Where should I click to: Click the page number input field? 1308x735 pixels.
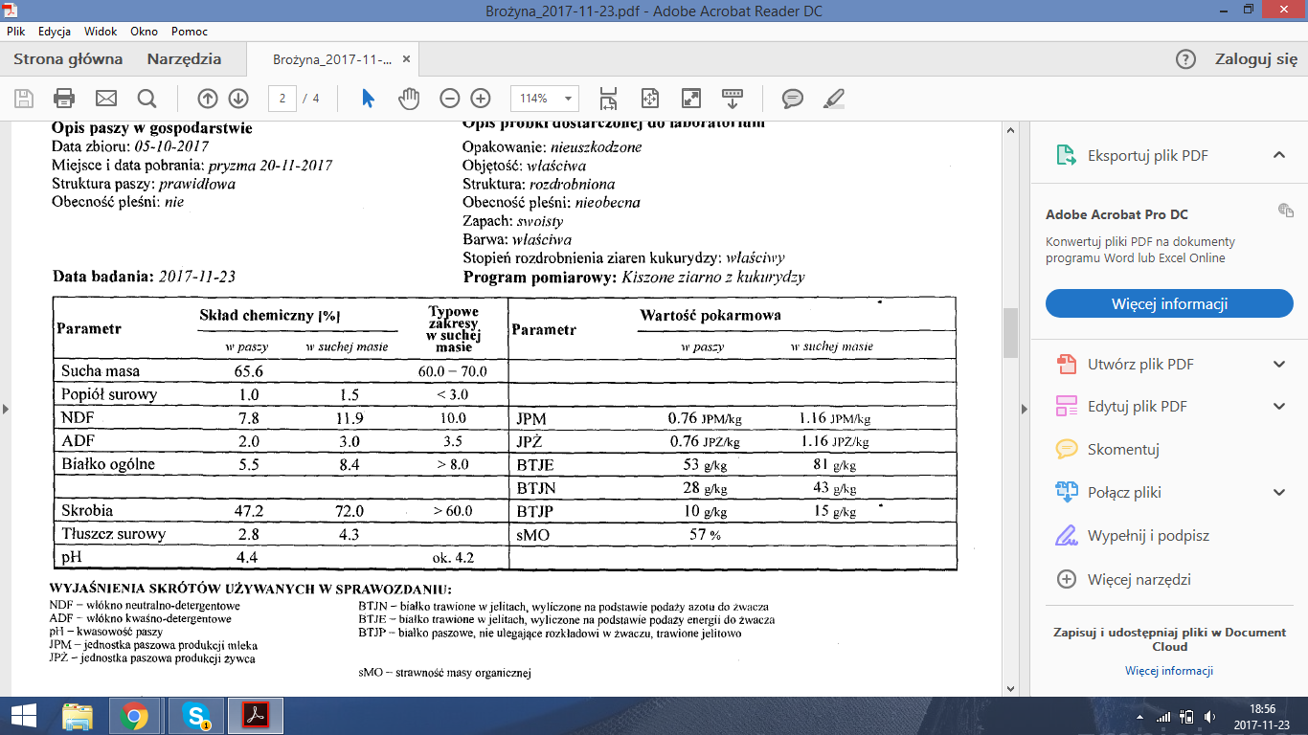click(282, 99)
